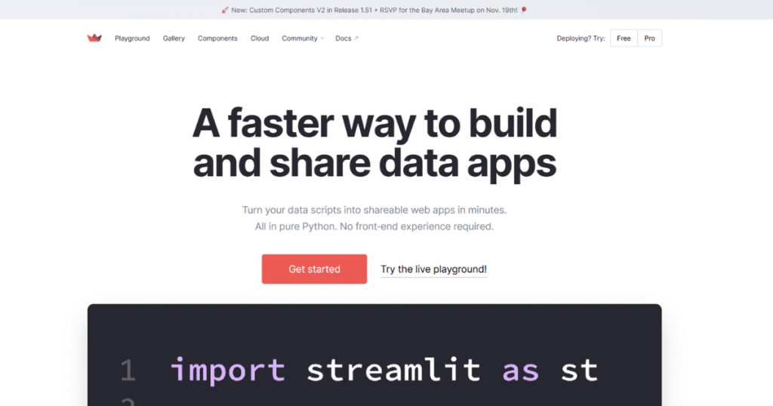773x406 pixels.
Task: Click the external-link arrow beside Docs
Action: 356,38
